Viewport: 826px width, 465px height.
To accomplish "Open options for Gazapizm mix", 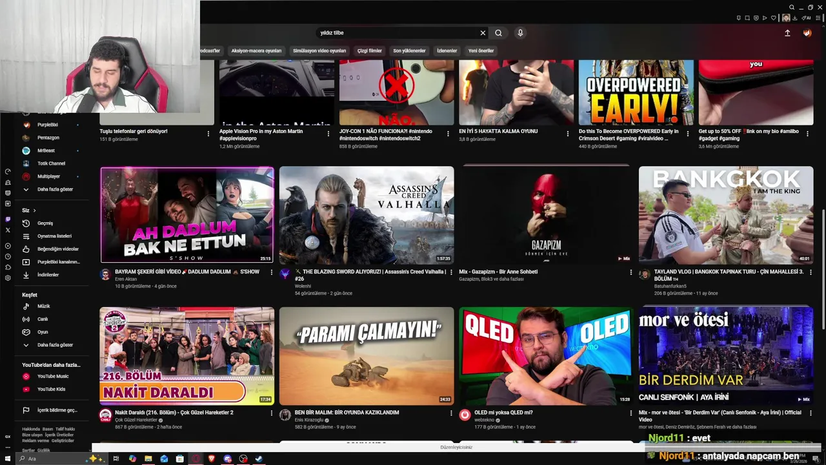I will coord(631,273).
